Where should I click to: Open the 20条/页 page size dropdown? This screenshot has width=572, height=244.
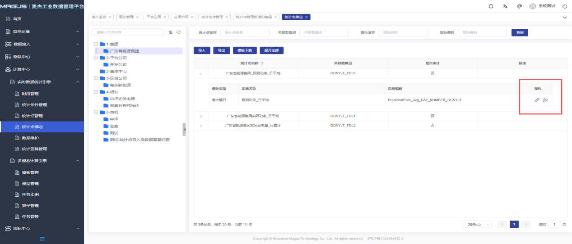coord(477,224)
